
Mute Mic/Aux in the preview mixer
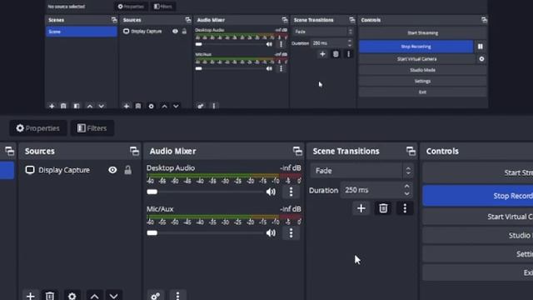tap(269, 68)
